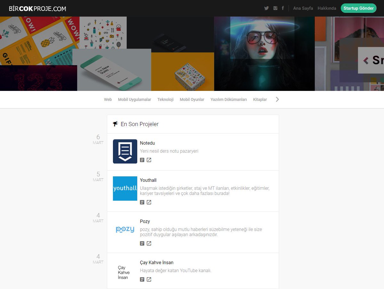The height and width of the screenshot is (289, 384).
Task: Click the En Son Projeler heading
Action: tap(140, 124)
